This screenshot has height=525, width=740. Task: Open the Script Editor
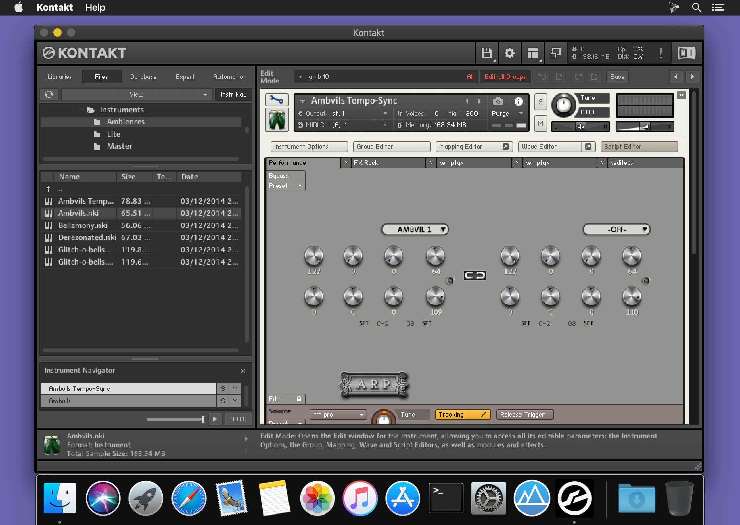(x=639, y=146)
